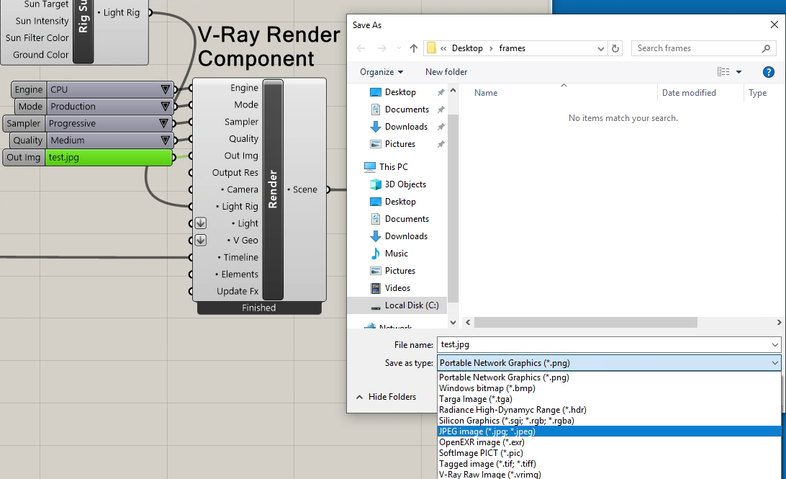
Task: Select This PC in navigation pane
Action: tap(394, 167)
